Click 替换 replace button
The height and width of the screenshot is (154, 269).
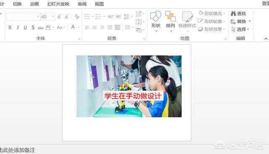(238, 21)
